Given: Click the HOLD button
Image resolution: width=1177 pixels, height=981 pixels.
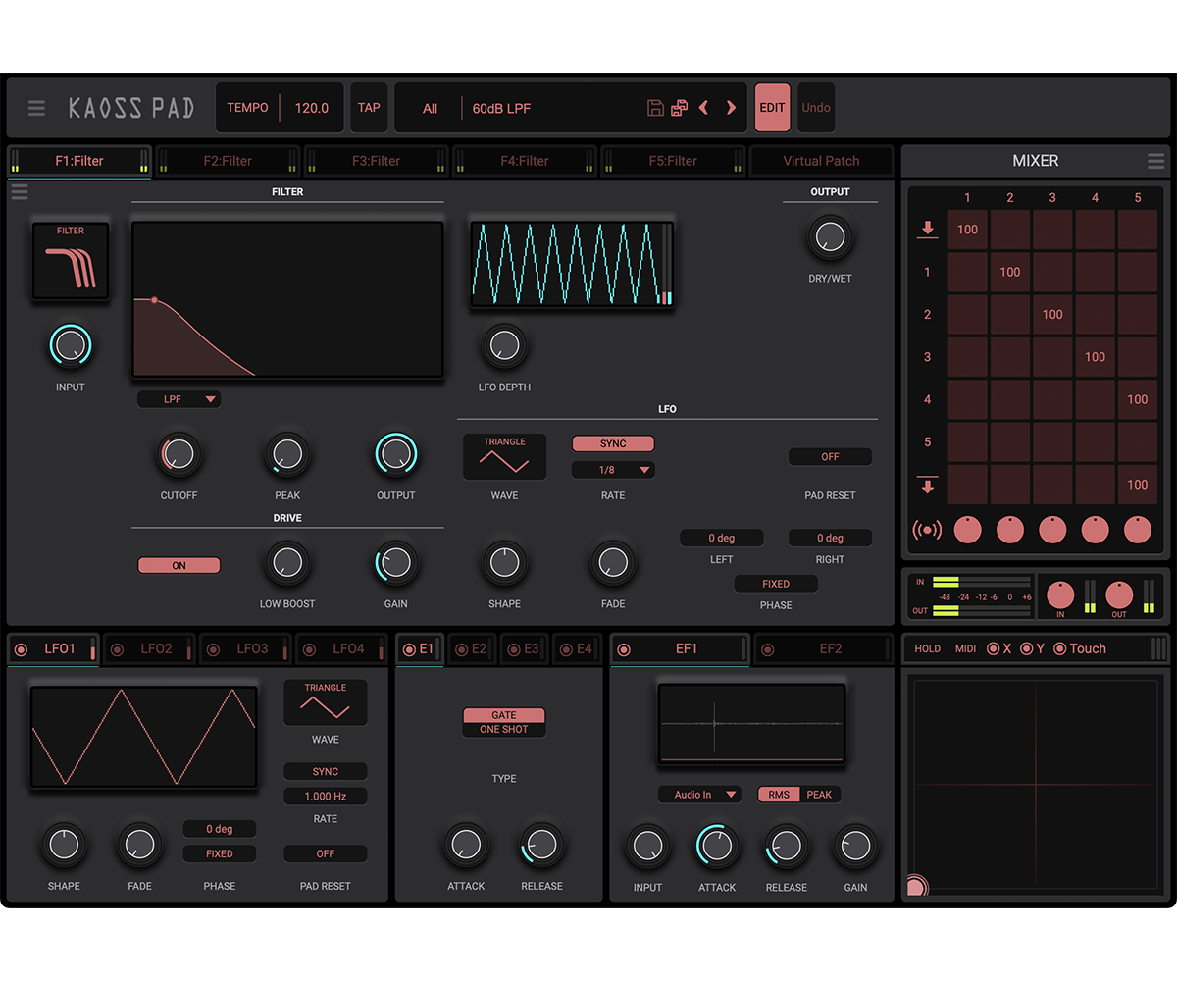Looking at the screenshot, I should tap(927, 648).
